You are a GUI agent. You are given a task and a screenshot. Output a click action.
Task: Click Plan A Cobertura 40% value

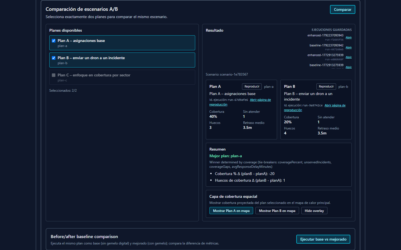tap(213, 117)
